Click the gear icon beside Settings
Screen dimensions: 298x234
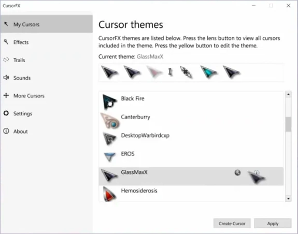click(6, 113)
